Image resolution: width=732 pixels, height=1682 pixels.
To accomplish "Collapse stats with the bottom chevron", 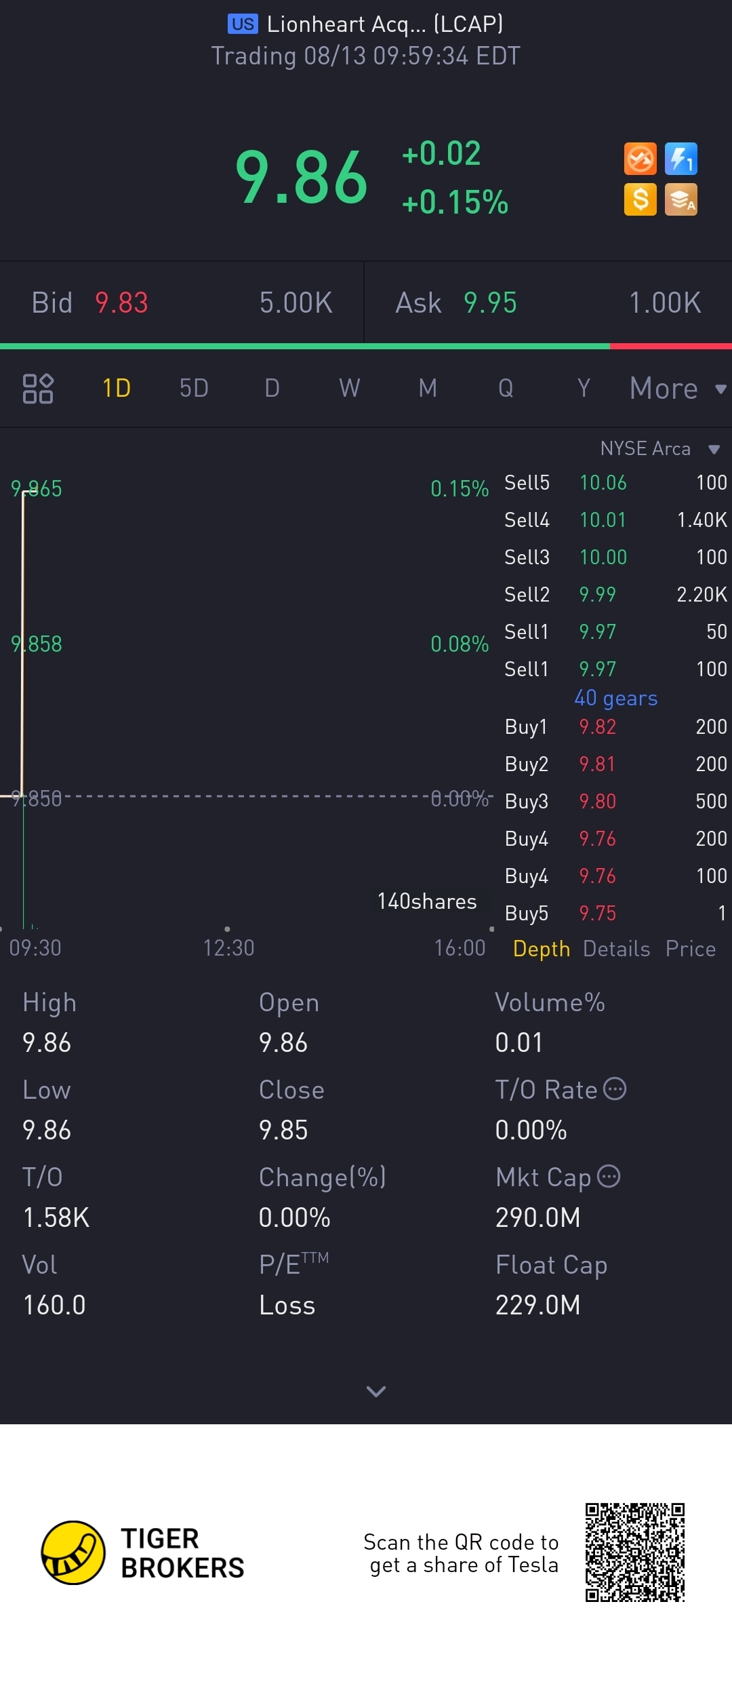I will 375,1391.
